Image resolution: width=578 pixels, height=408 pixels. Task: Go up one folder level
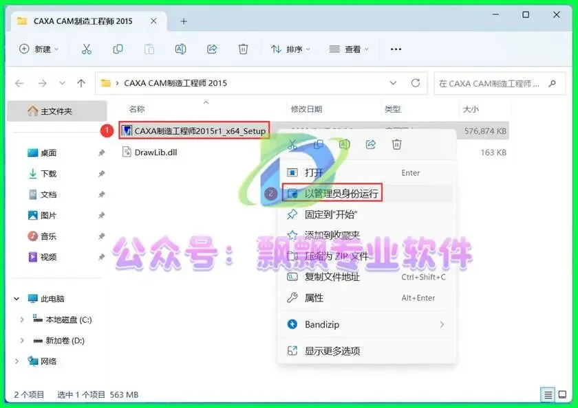click(x=81, y=84)
